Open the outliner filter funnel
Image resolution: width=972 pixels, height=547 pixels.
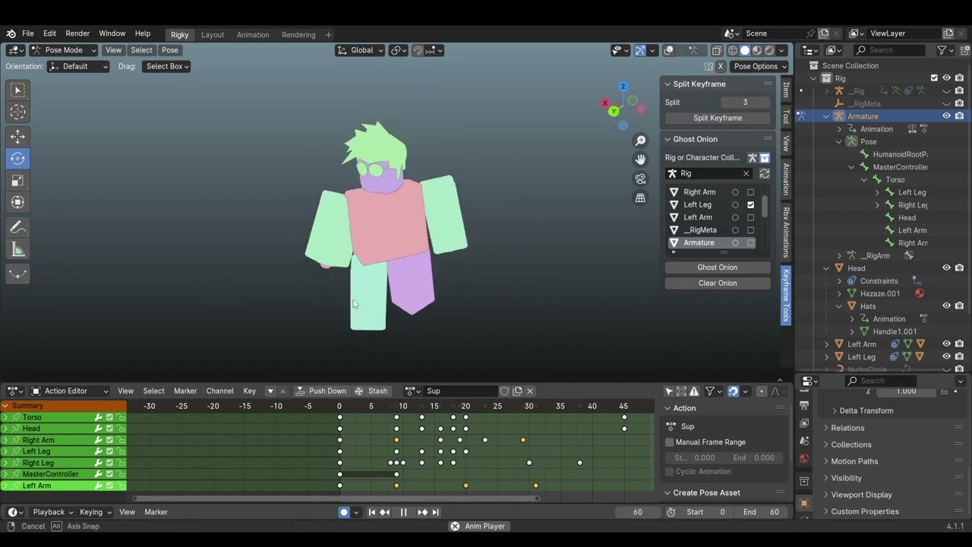coord(942,50)
